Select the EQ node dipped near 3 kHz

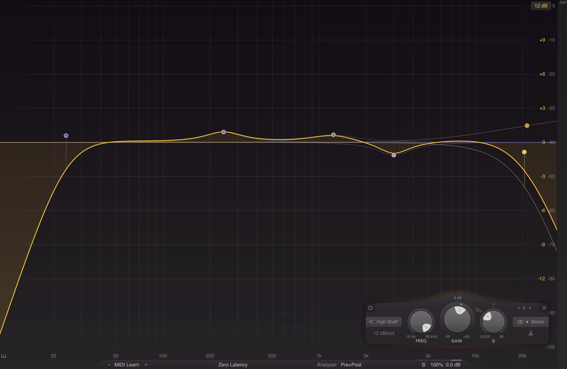(394, 155)
